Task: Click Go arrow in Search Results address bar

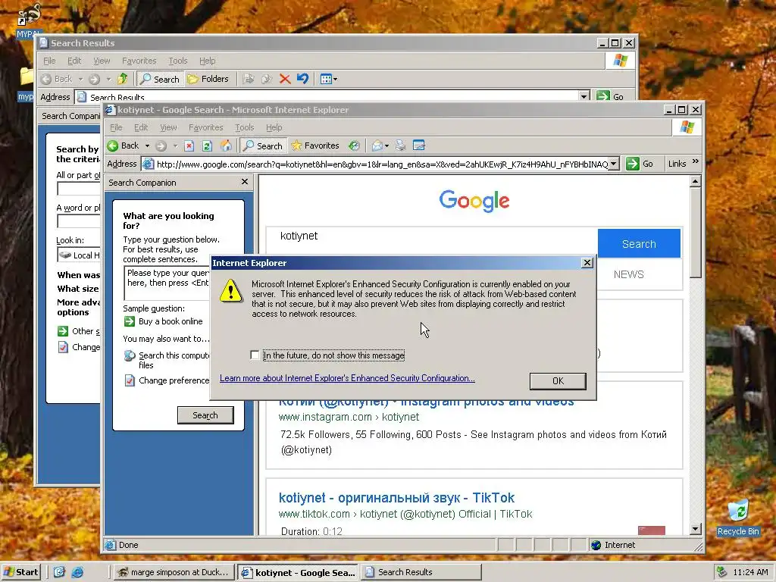Action: (x=602, y=96)
